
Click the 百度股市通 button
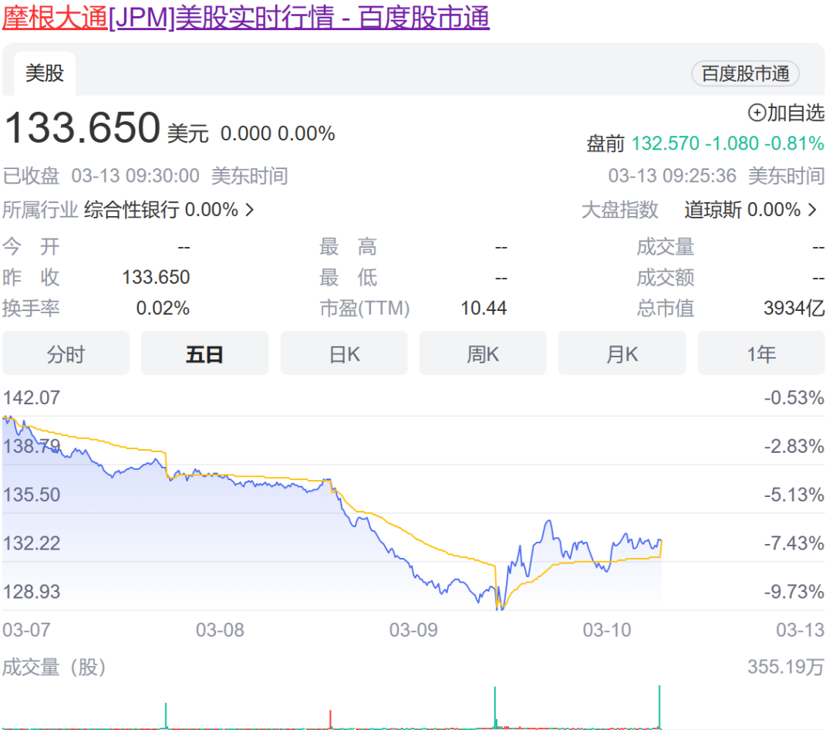(x=745, y=73)
